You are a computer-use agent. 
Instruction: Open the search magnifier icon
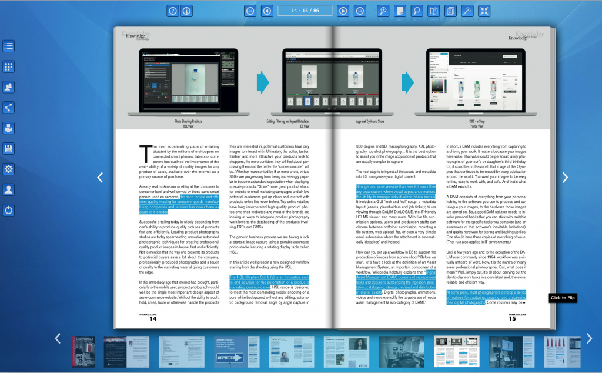click(417, 11)
